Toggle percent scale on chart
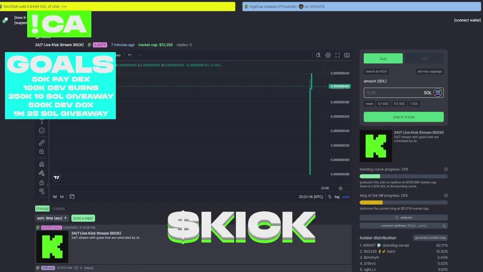 click(329, 196)
